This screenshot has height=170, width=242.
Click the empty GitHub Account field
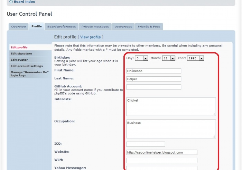[x=153, y=87]
